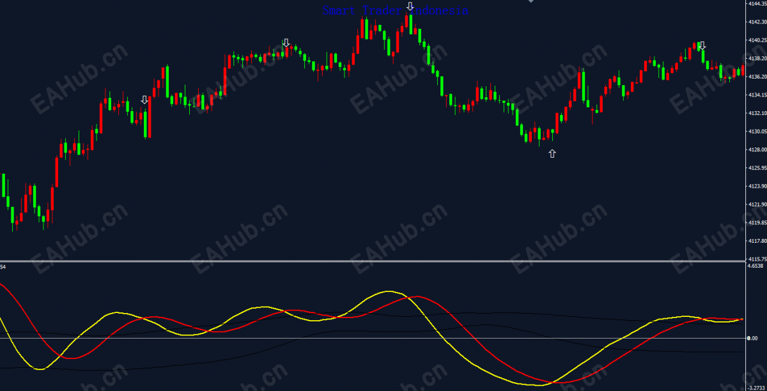Image resolution: width=767 pixels, height=391 pixels.
Task: Click the 4117.80 price scale label
Action: pyautogui.click(x=757, y=241)
